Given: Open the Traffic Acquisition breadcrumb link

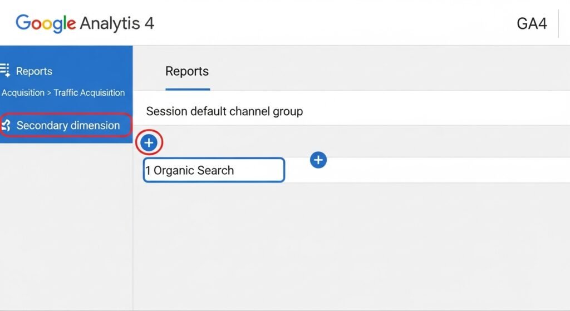Looking at the screenshot, I should [89, 93].
